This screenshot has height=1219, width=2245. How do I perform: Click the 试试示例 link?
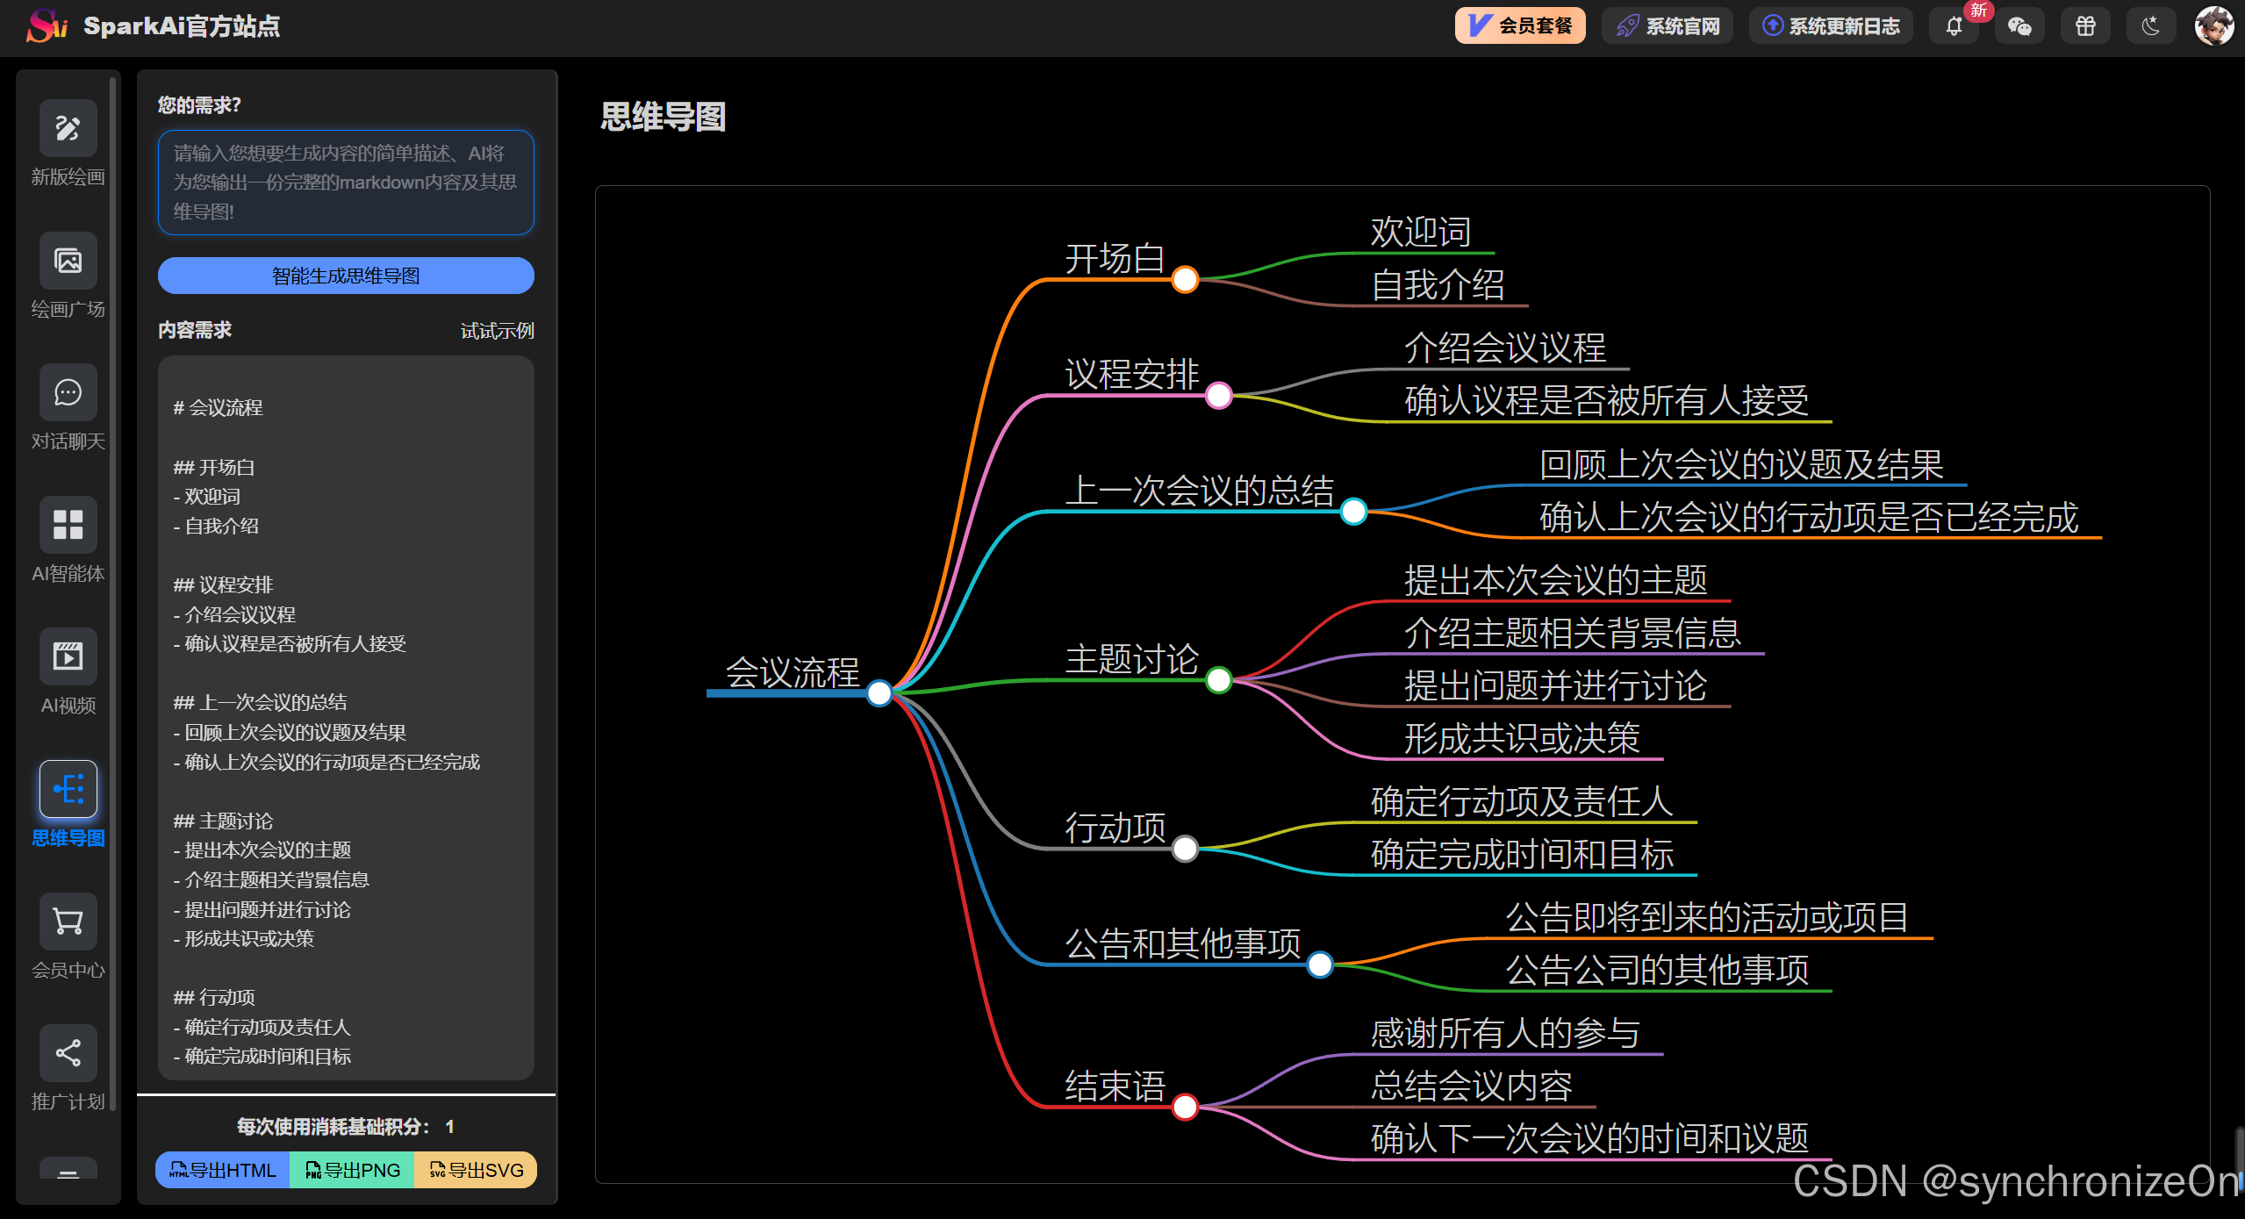pyautogui.click(x=497, y=331)
